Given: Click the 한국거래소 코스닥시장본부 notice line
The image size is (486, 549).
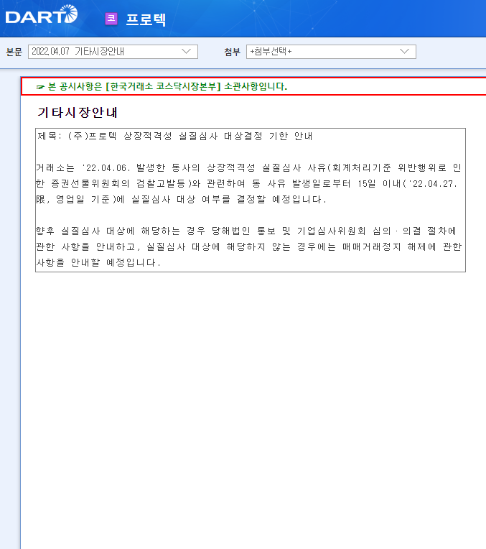Looking at the screenshot, I should pos(167,86).
